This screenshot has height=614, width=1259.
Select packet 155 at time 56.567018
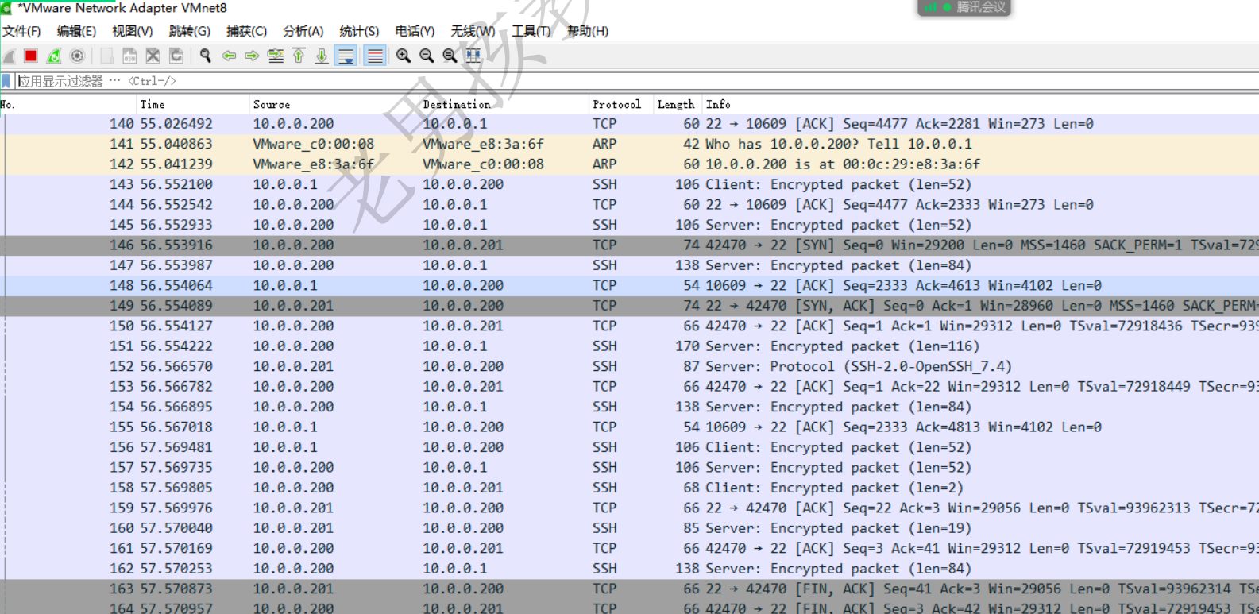pos(629,427)
